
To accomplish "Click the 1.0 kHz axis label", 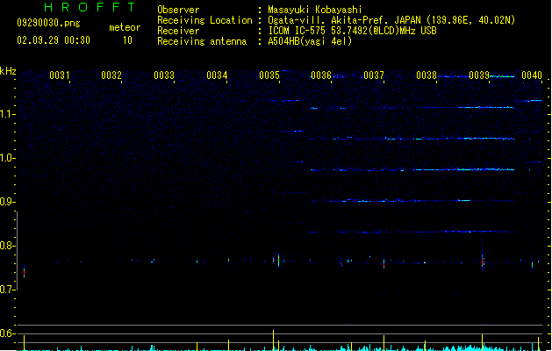I will pyautogui.click(x=7, y=158).
